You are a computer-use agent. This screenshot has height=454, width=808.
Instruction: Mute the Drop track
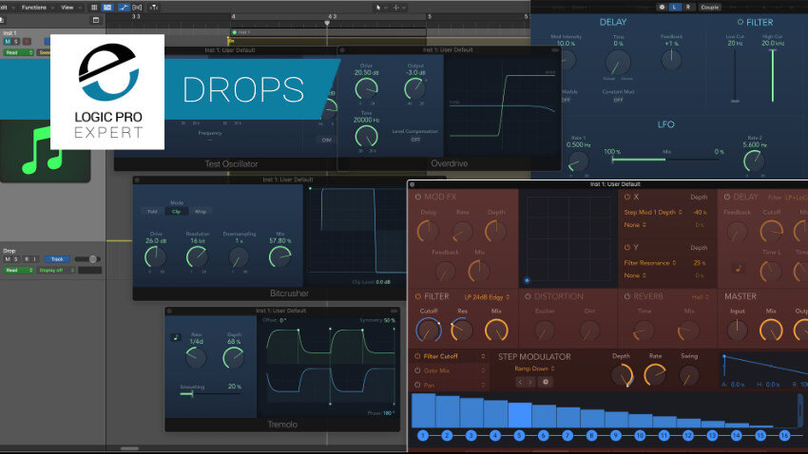click(x=8, y=259)
